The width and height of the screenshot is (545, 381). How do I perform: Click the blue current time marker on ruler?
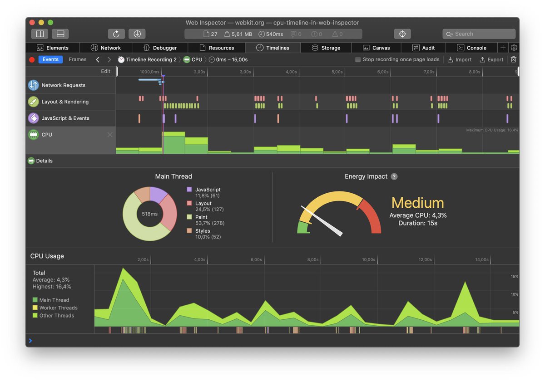(163, 76)
